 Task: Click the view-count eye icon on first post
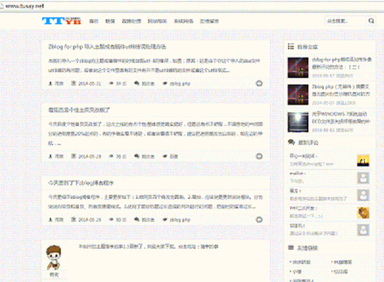click(111, 84)
